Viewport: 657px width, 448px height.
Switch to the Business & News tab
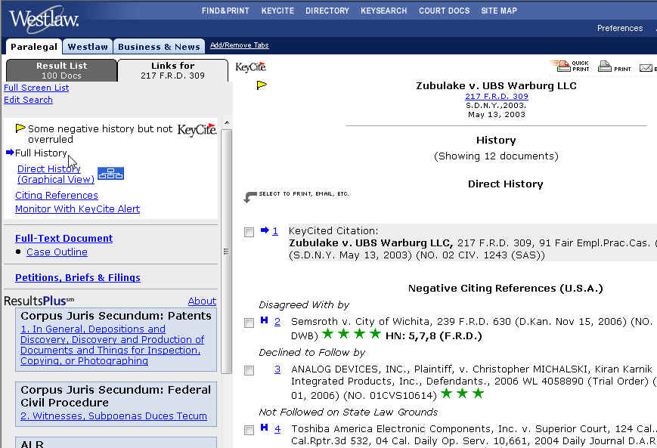[159, 46]
